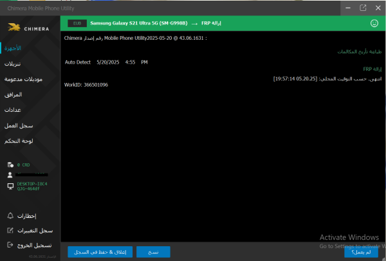Click the EUB badge in header
This screenshot has height=261, width=386.
click(77, 23)
